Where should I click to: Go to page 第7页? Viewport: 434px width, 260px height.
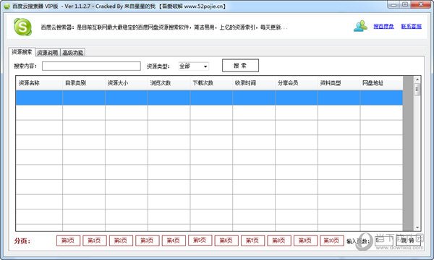252,240
